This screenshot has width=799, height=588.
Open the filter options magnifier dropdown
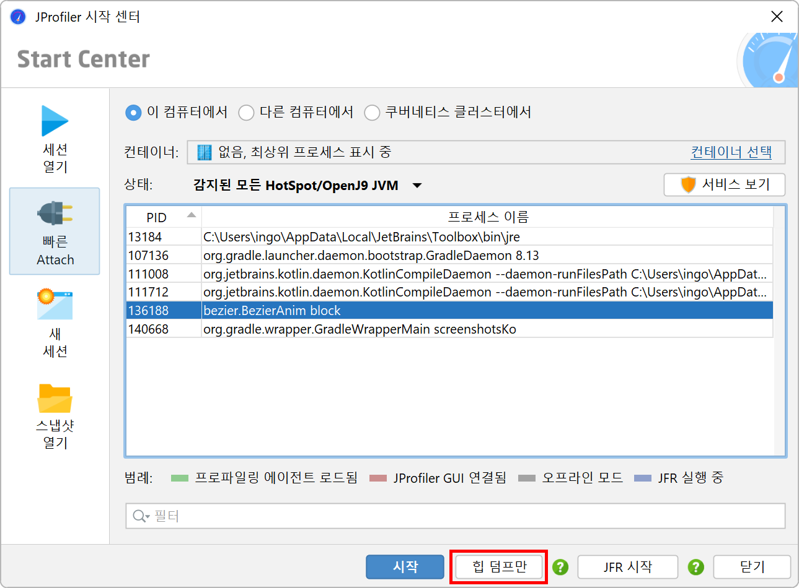point(141,516)
